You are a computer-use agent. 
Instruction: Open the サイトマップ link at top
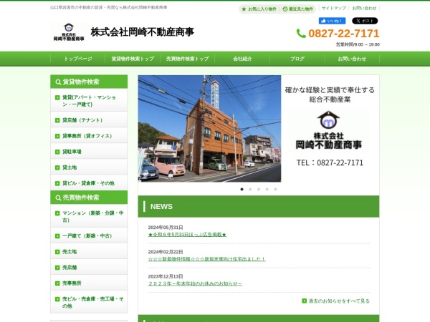pyautogui.click(x=334, y=8)
